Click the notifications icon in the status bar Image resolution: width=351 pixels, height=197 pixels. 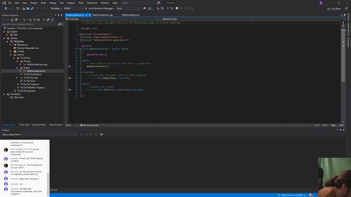pos(311,195)
